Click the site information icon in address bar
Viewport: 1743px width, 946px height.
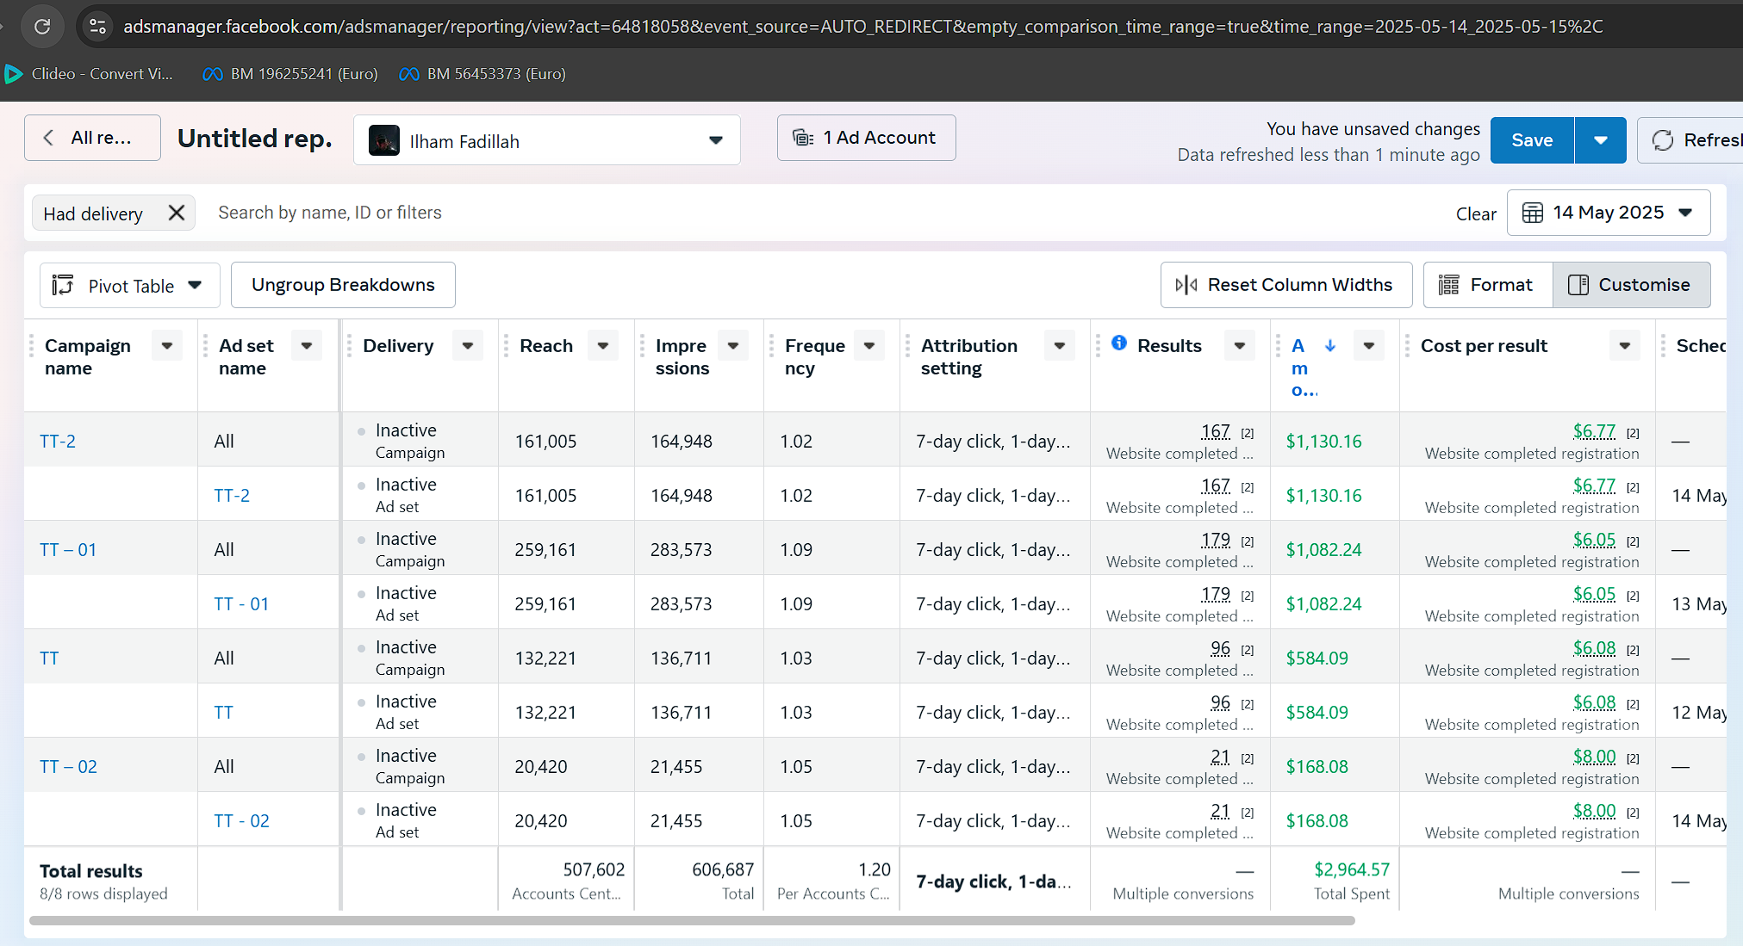click(97, 27)
